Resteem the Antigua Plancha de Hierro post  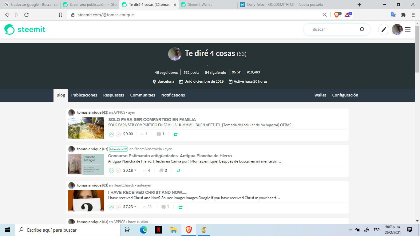[x=178, y=171]
